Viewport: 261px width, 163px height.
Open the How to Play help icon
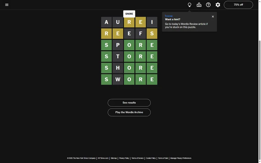point(208,5)
